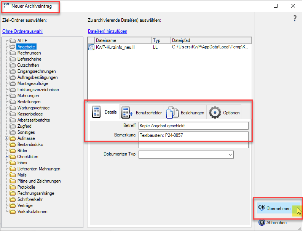
Task: Click the question mark help icon
Action: coord(295,18)
